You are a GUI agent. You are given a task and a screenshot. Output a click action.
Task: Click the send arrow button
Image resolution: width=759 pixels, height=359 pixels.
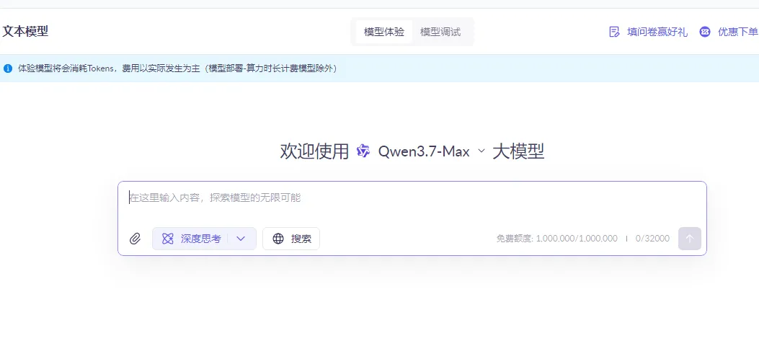point(690,239)
